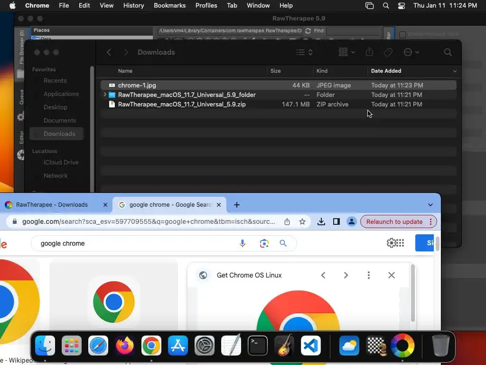Open the Finder action menu (ellipsis)
Viewport: 486px width, 365px height.
tap(411, 52)
